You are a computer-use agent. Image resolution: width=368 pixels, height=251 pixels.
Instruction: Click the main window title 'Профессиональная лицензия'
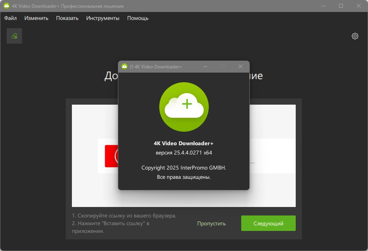point(92,6)
